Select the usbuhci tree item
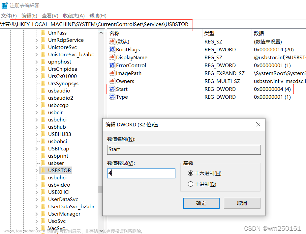The height and width of the screenshot is (234, 306). click(57, 177)
